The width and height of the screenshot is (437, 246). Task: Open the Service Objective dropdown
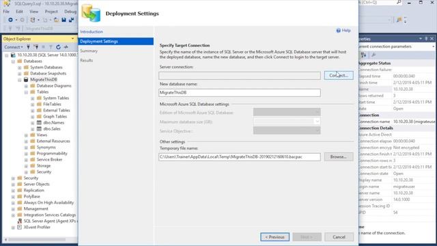287,131
